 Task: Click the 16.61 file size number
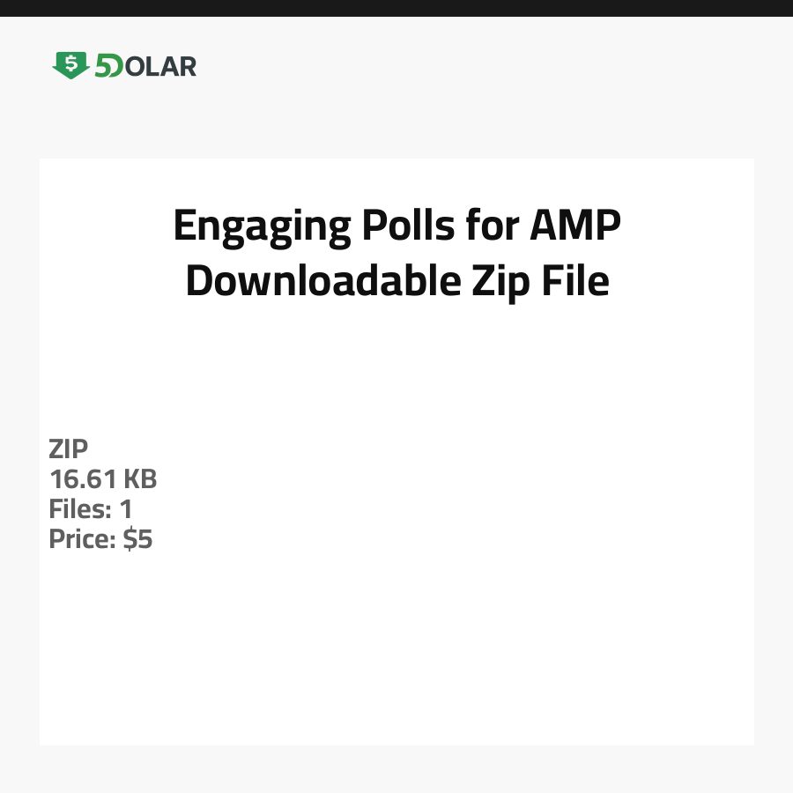(82, 479)
